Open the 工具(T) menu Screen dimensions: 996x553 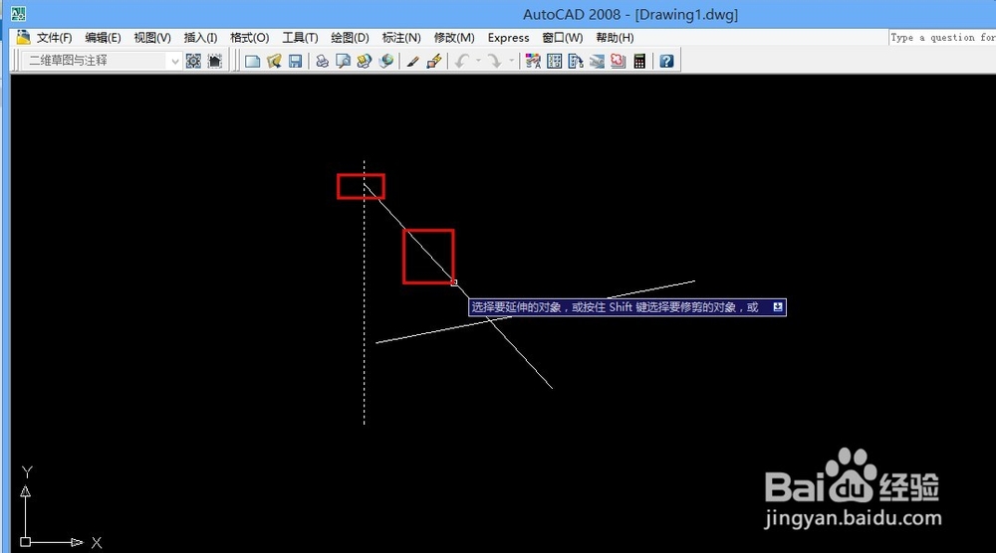(301, 38)
